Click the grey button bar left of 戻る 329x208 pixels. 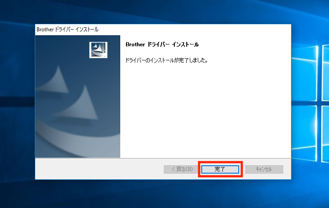(x=97, y=169)
